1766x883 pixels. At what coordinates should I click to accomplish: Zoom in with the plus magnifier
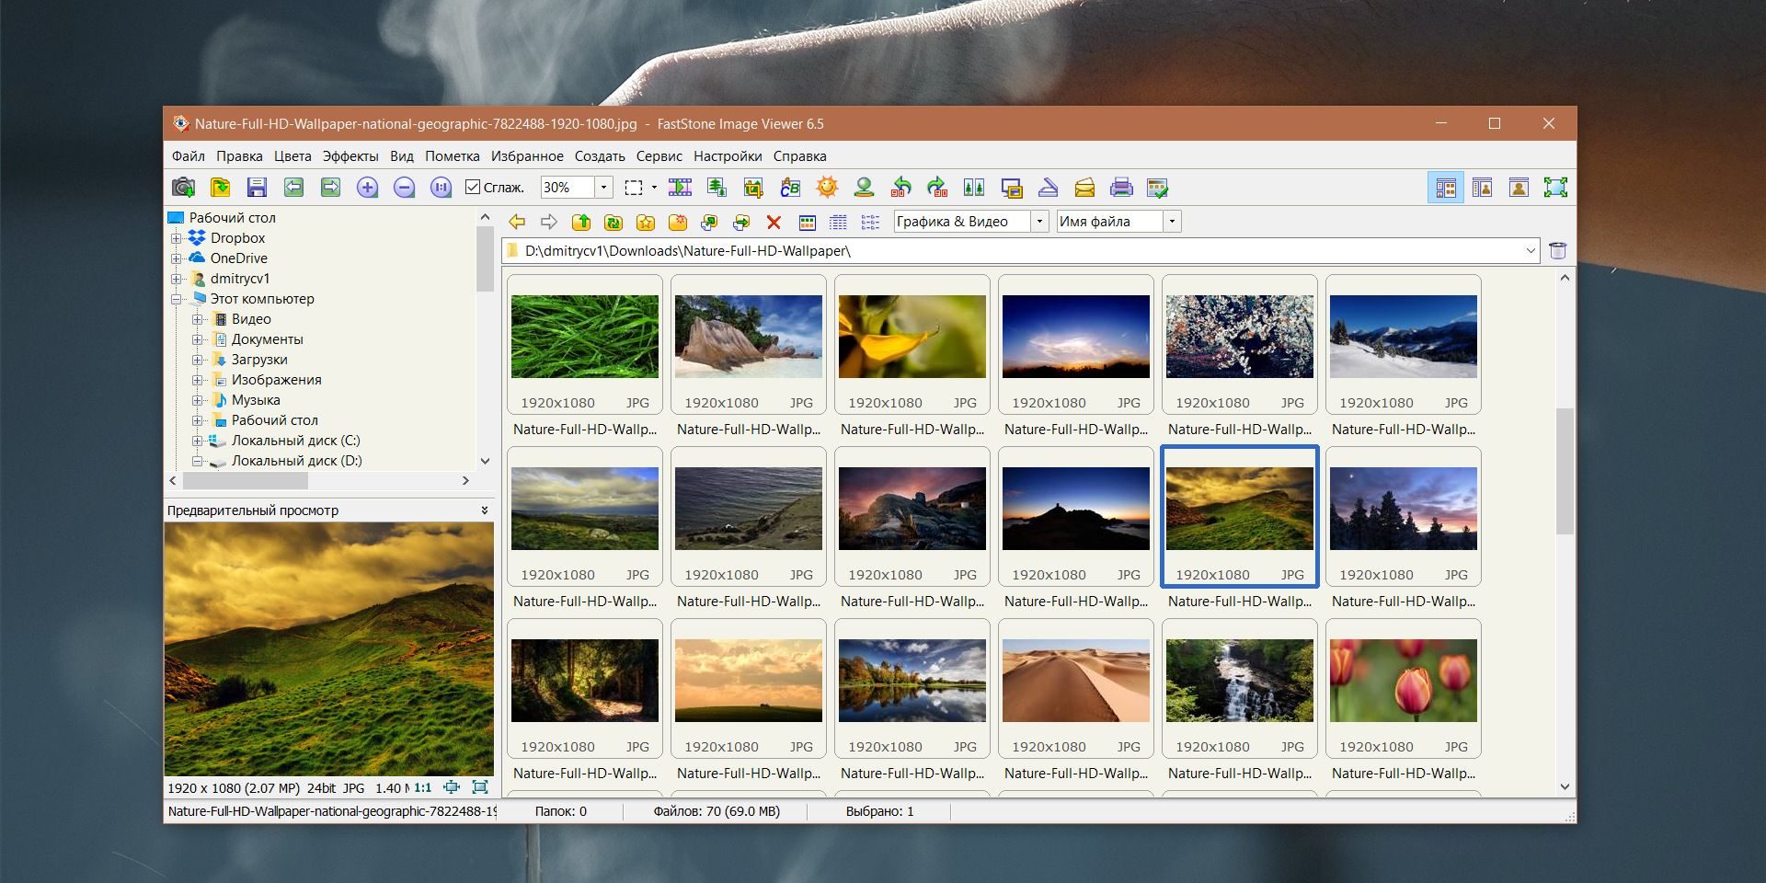pyautogui.click(x=367, y=188)
